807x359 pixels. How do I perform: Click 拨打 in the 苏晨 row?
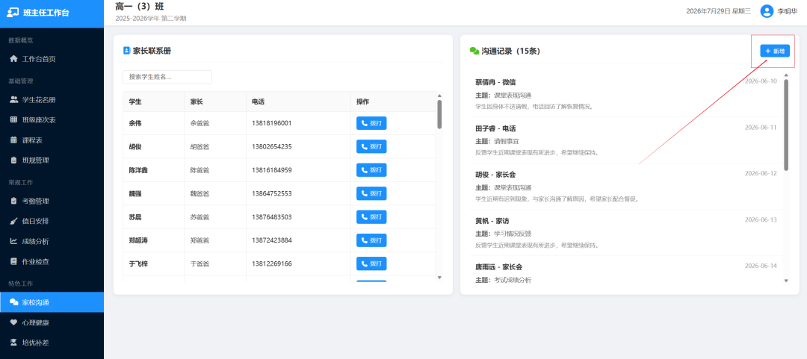(371, 217)
